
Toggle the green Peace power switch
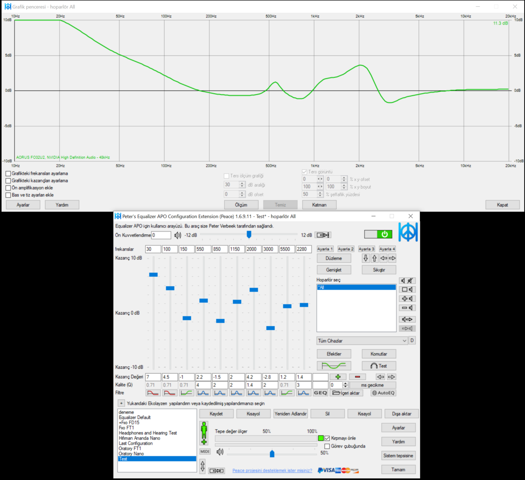tap(378, 234)
